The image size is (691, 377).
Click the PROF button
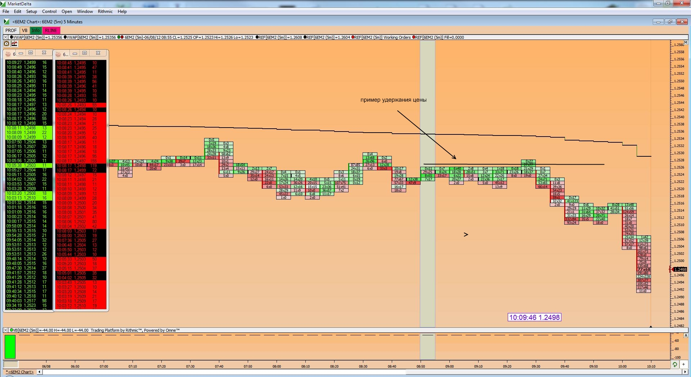coord(11,31)
